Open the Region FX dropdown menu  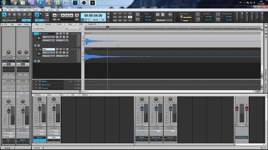pyautogui.click(x=93, y=24)
